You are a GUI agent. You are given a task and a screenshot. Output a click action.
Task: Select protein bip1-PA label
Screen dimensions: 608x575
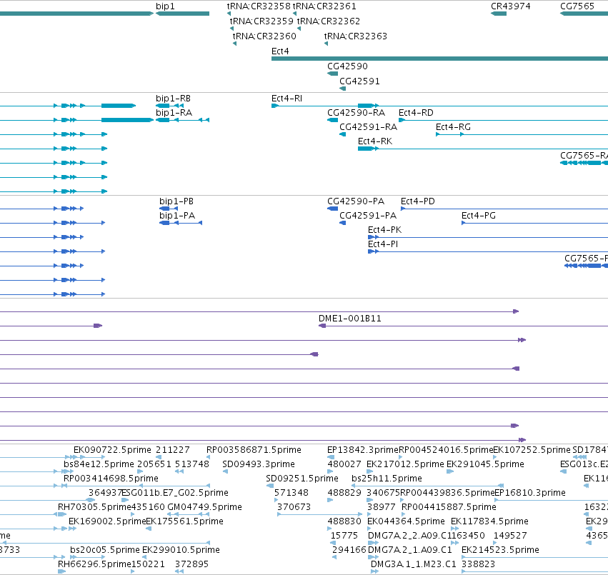[177, 216]
